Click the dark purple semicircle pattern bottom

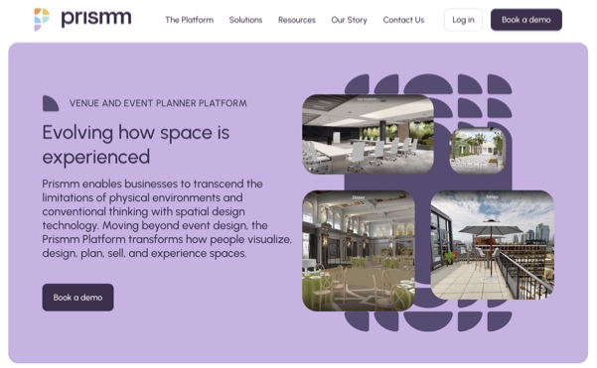coord(428,321)
